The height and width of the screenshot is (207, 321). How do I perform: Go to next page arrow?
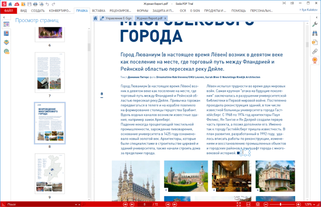(168, 204)
